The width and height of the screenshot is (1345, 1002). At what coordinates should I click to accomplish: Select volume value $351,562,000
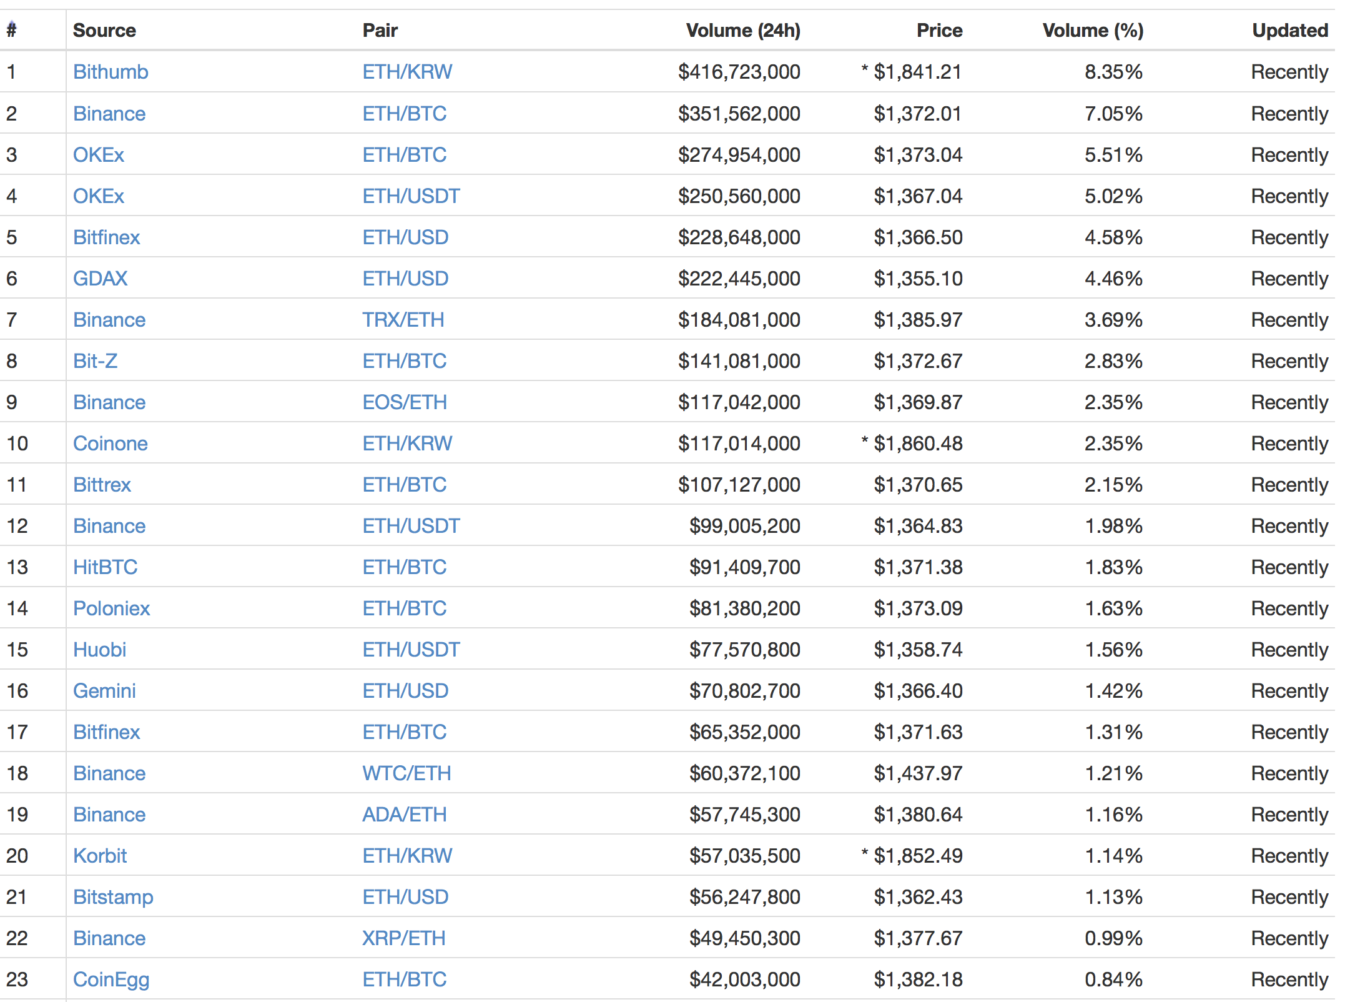739,114
